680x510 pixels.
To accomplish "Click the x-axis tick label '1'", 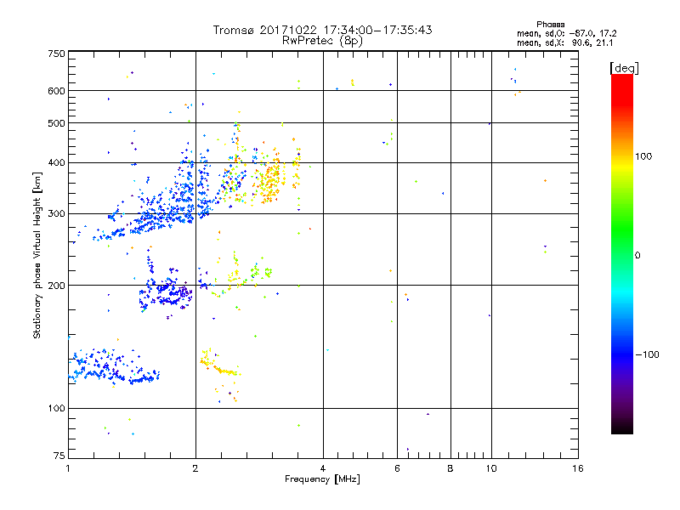I will coord(68,468).
